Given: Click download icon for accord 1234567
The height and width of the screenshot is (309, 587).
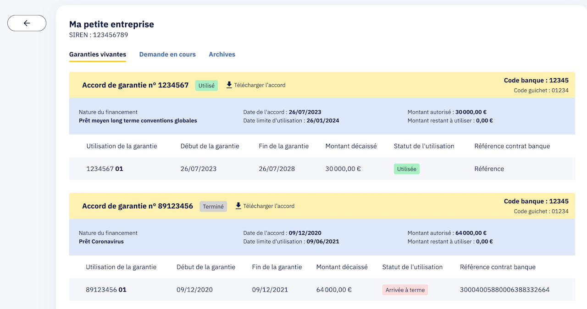Looking at the screenshot, I should pyautogui.click(x=229, y=85).
